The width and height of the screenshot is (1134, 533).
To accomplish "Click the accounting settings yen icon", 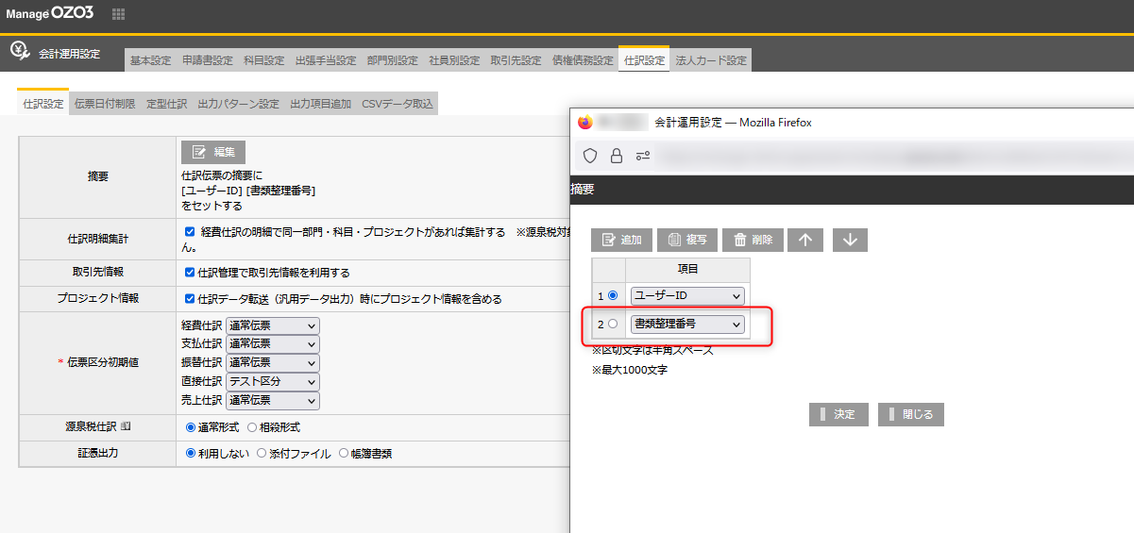I will (x=19, y=52).
